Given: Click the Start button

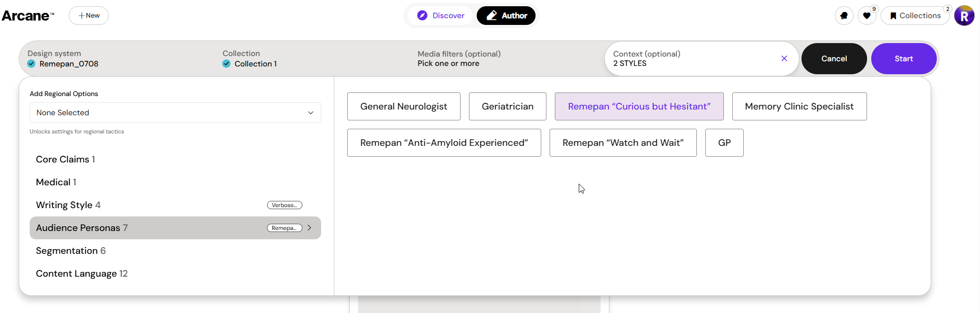Looking at the screenshot, I should [x=903, y=59].
